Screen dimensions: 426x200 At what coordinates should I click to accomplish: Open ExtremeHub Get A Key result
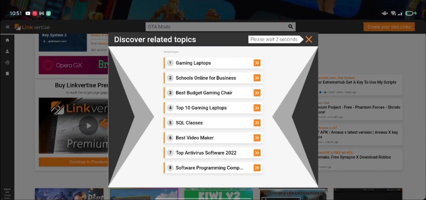pos(360,85)
